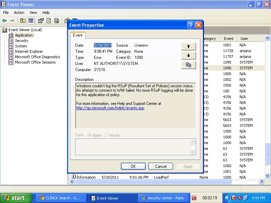Switch to Event Viewer taskbar button

tap(112, 198)
